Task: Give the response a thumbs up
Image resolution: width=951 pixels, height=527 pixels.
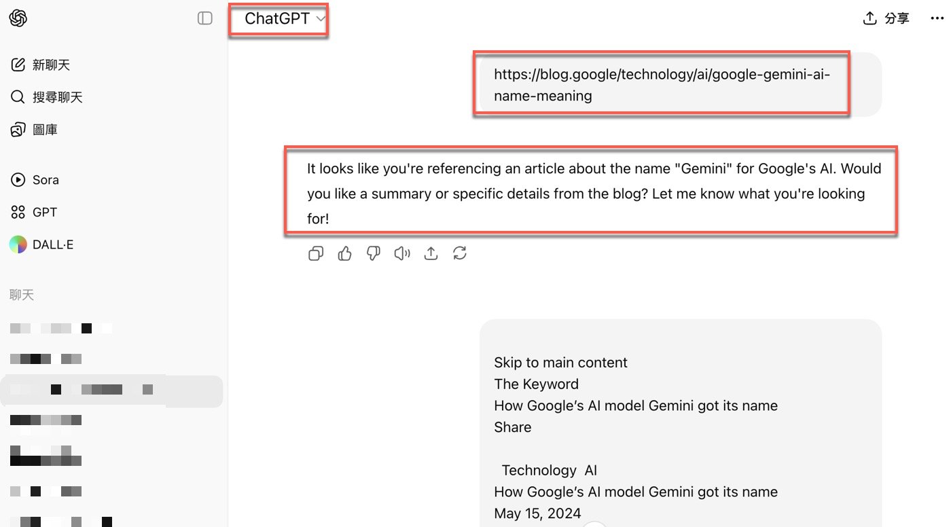Action: [x=345, y=254]
